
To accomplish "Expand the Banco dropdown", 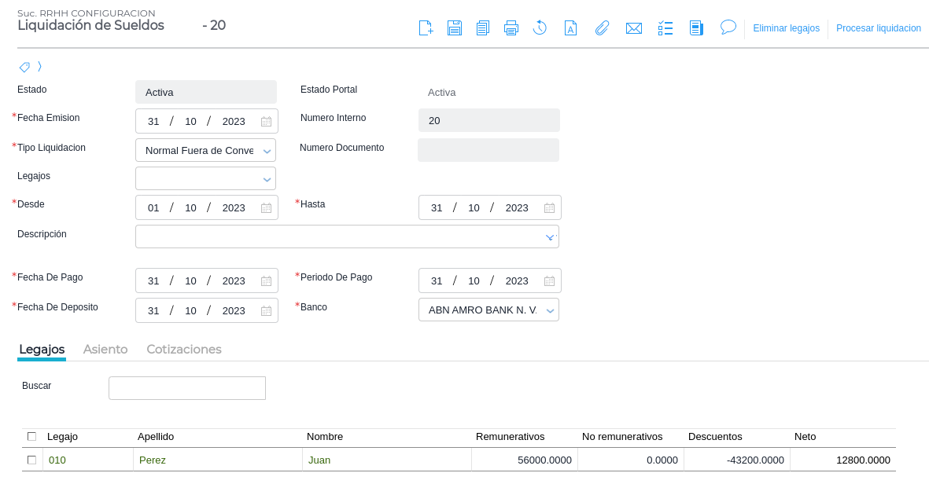I will (551, 310).
